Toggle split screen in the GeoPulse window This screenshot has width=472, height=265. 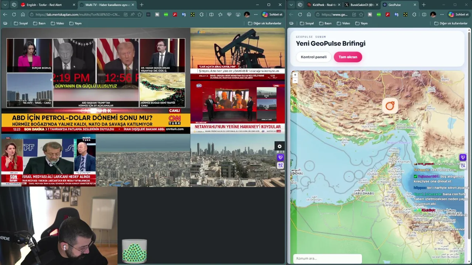[x=424, y=14]
